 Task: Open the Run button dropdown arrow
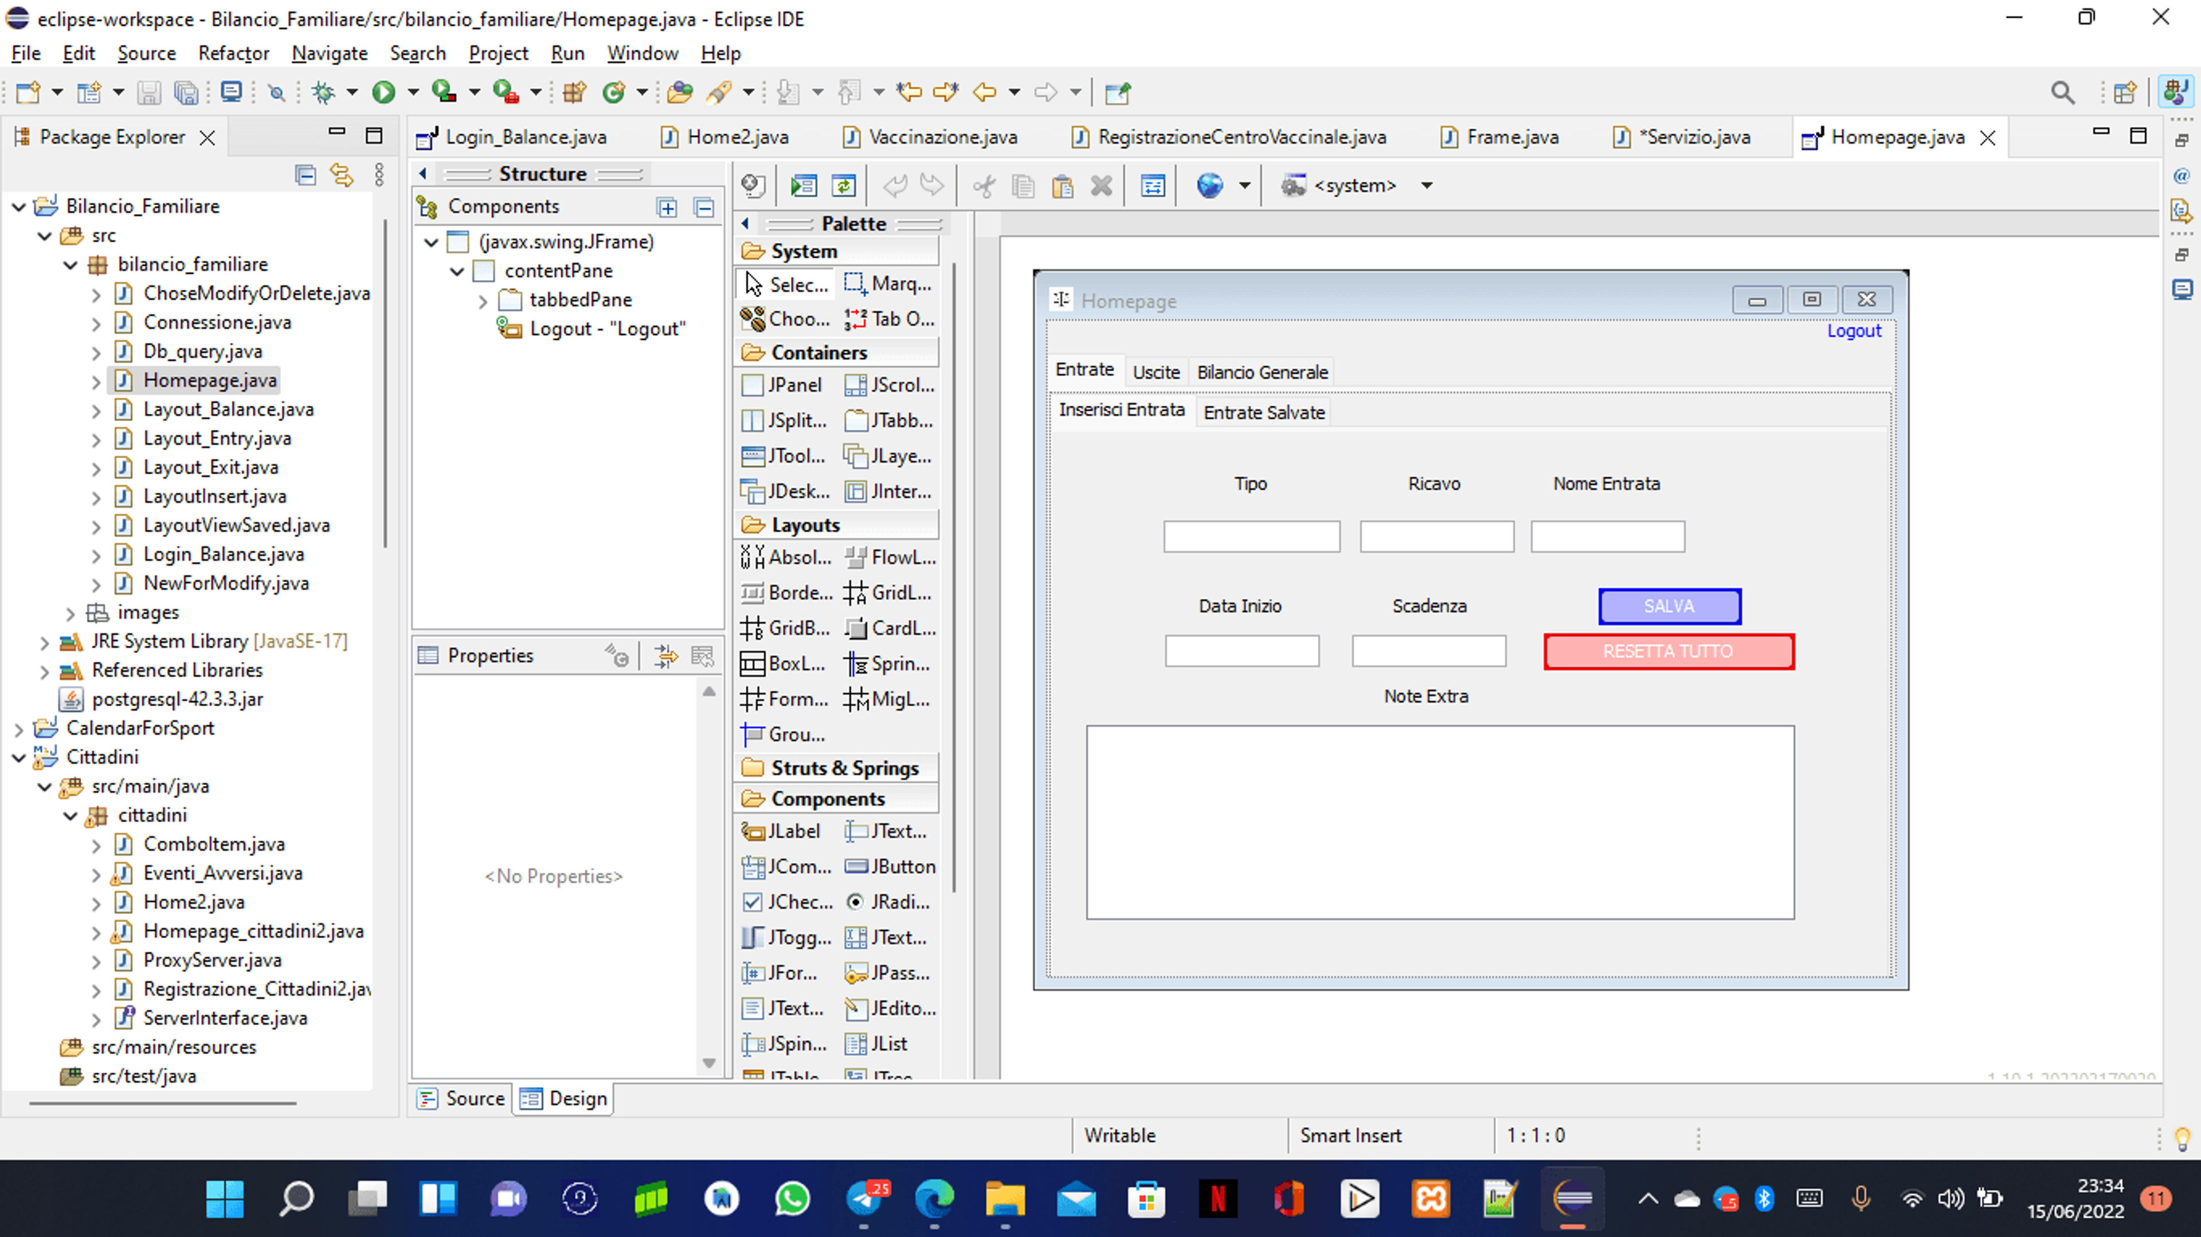pos(413,92)
